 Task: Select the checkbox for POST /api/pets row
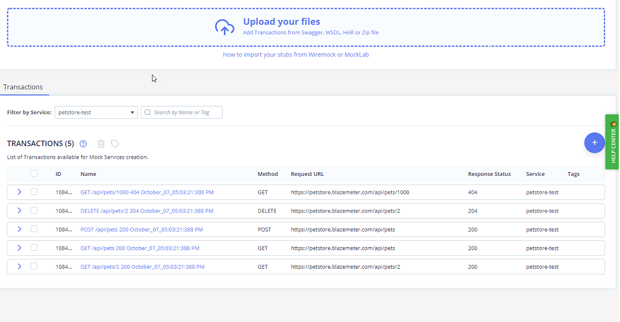click(34, 229)
